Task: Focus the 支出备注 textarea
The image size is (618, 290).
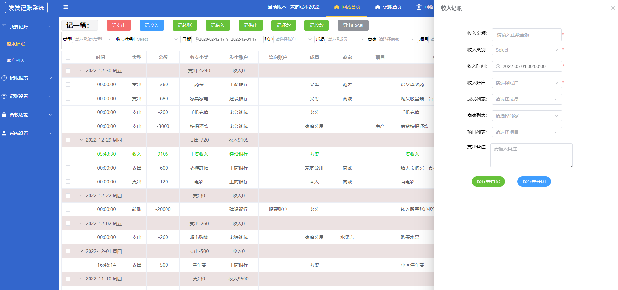Action: pyautogui.click(x=531, y=155)
